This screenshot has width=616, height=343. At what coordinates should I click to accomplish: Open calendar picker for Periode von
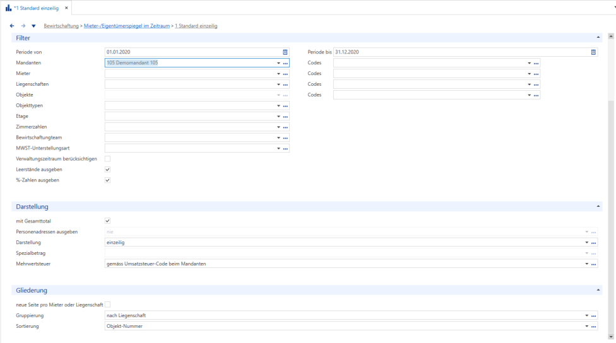pos(285,52)
